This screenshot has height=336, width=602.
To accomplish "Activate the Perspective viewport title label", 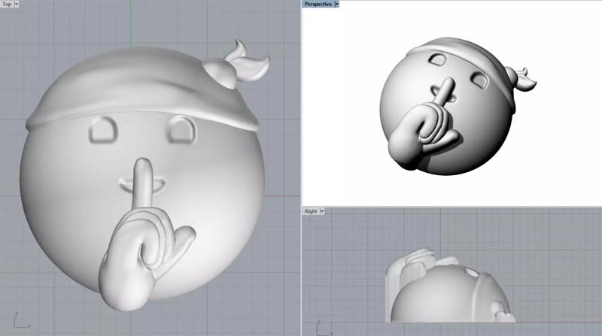I will point(318,4).
